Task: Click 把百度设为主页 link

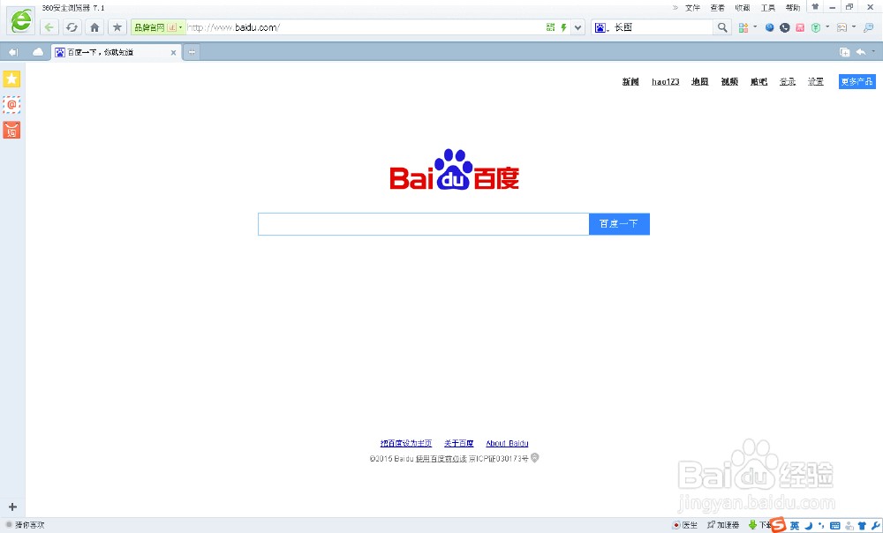Action: click(x=406, y=444)
